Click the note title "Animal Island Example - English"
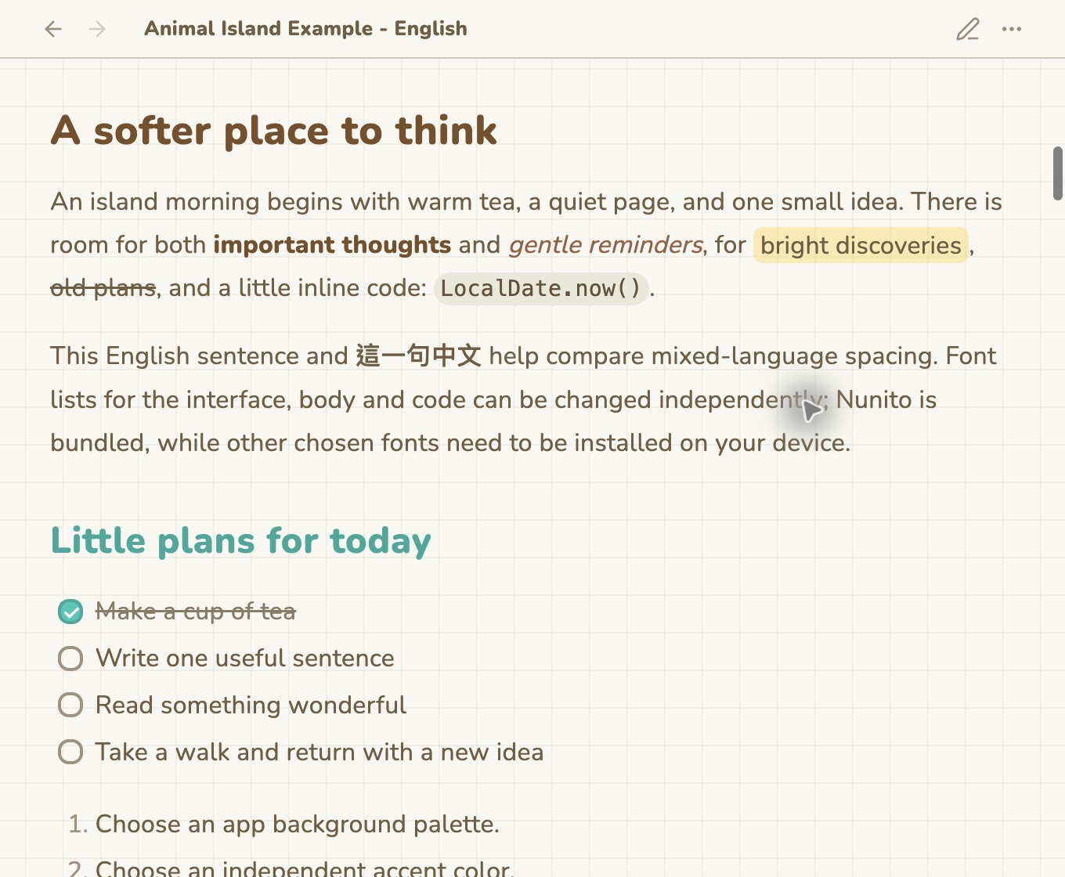 click(x=305, y=29)
